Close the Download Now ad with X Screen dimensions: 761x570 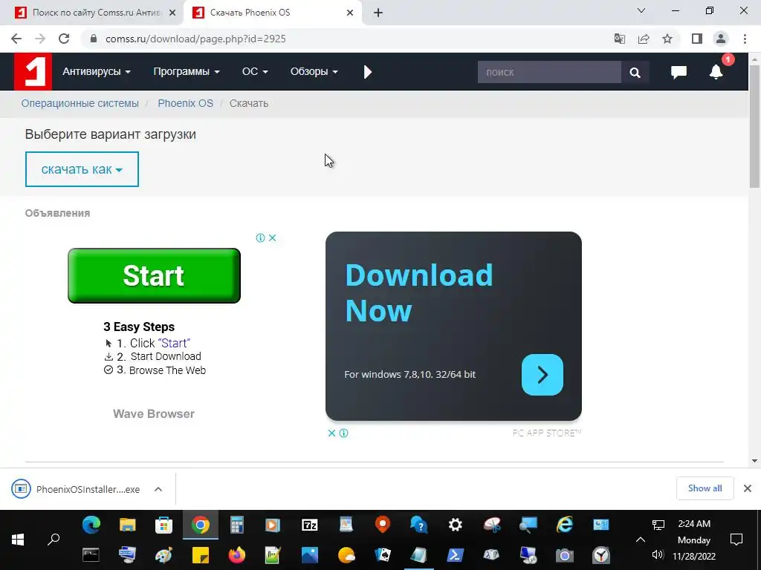(331, 433)
